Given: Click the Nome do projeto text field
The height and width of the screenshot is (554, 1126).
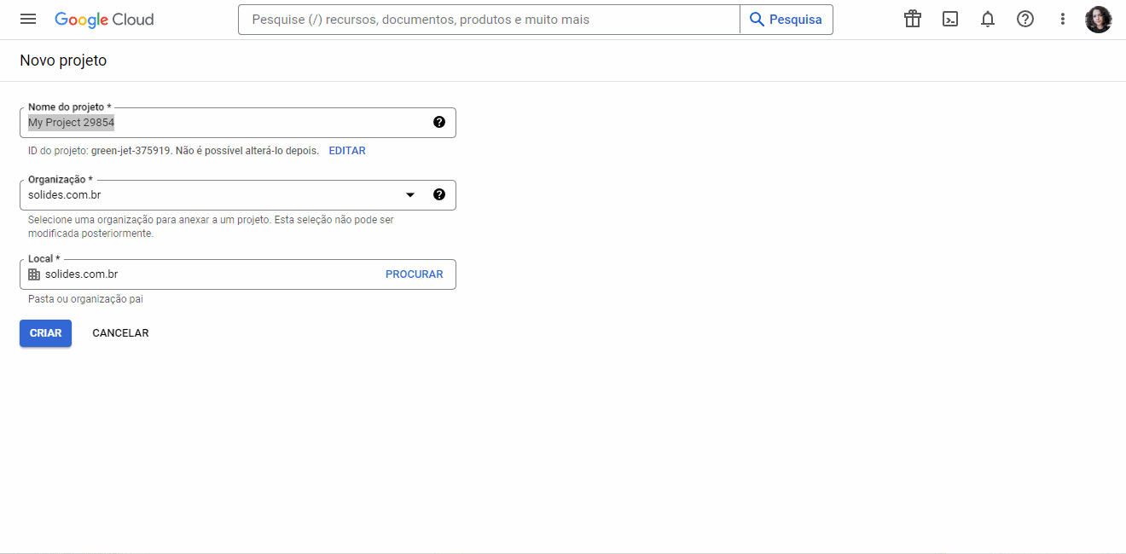Looking at the screenshot, I should [238, 123].
